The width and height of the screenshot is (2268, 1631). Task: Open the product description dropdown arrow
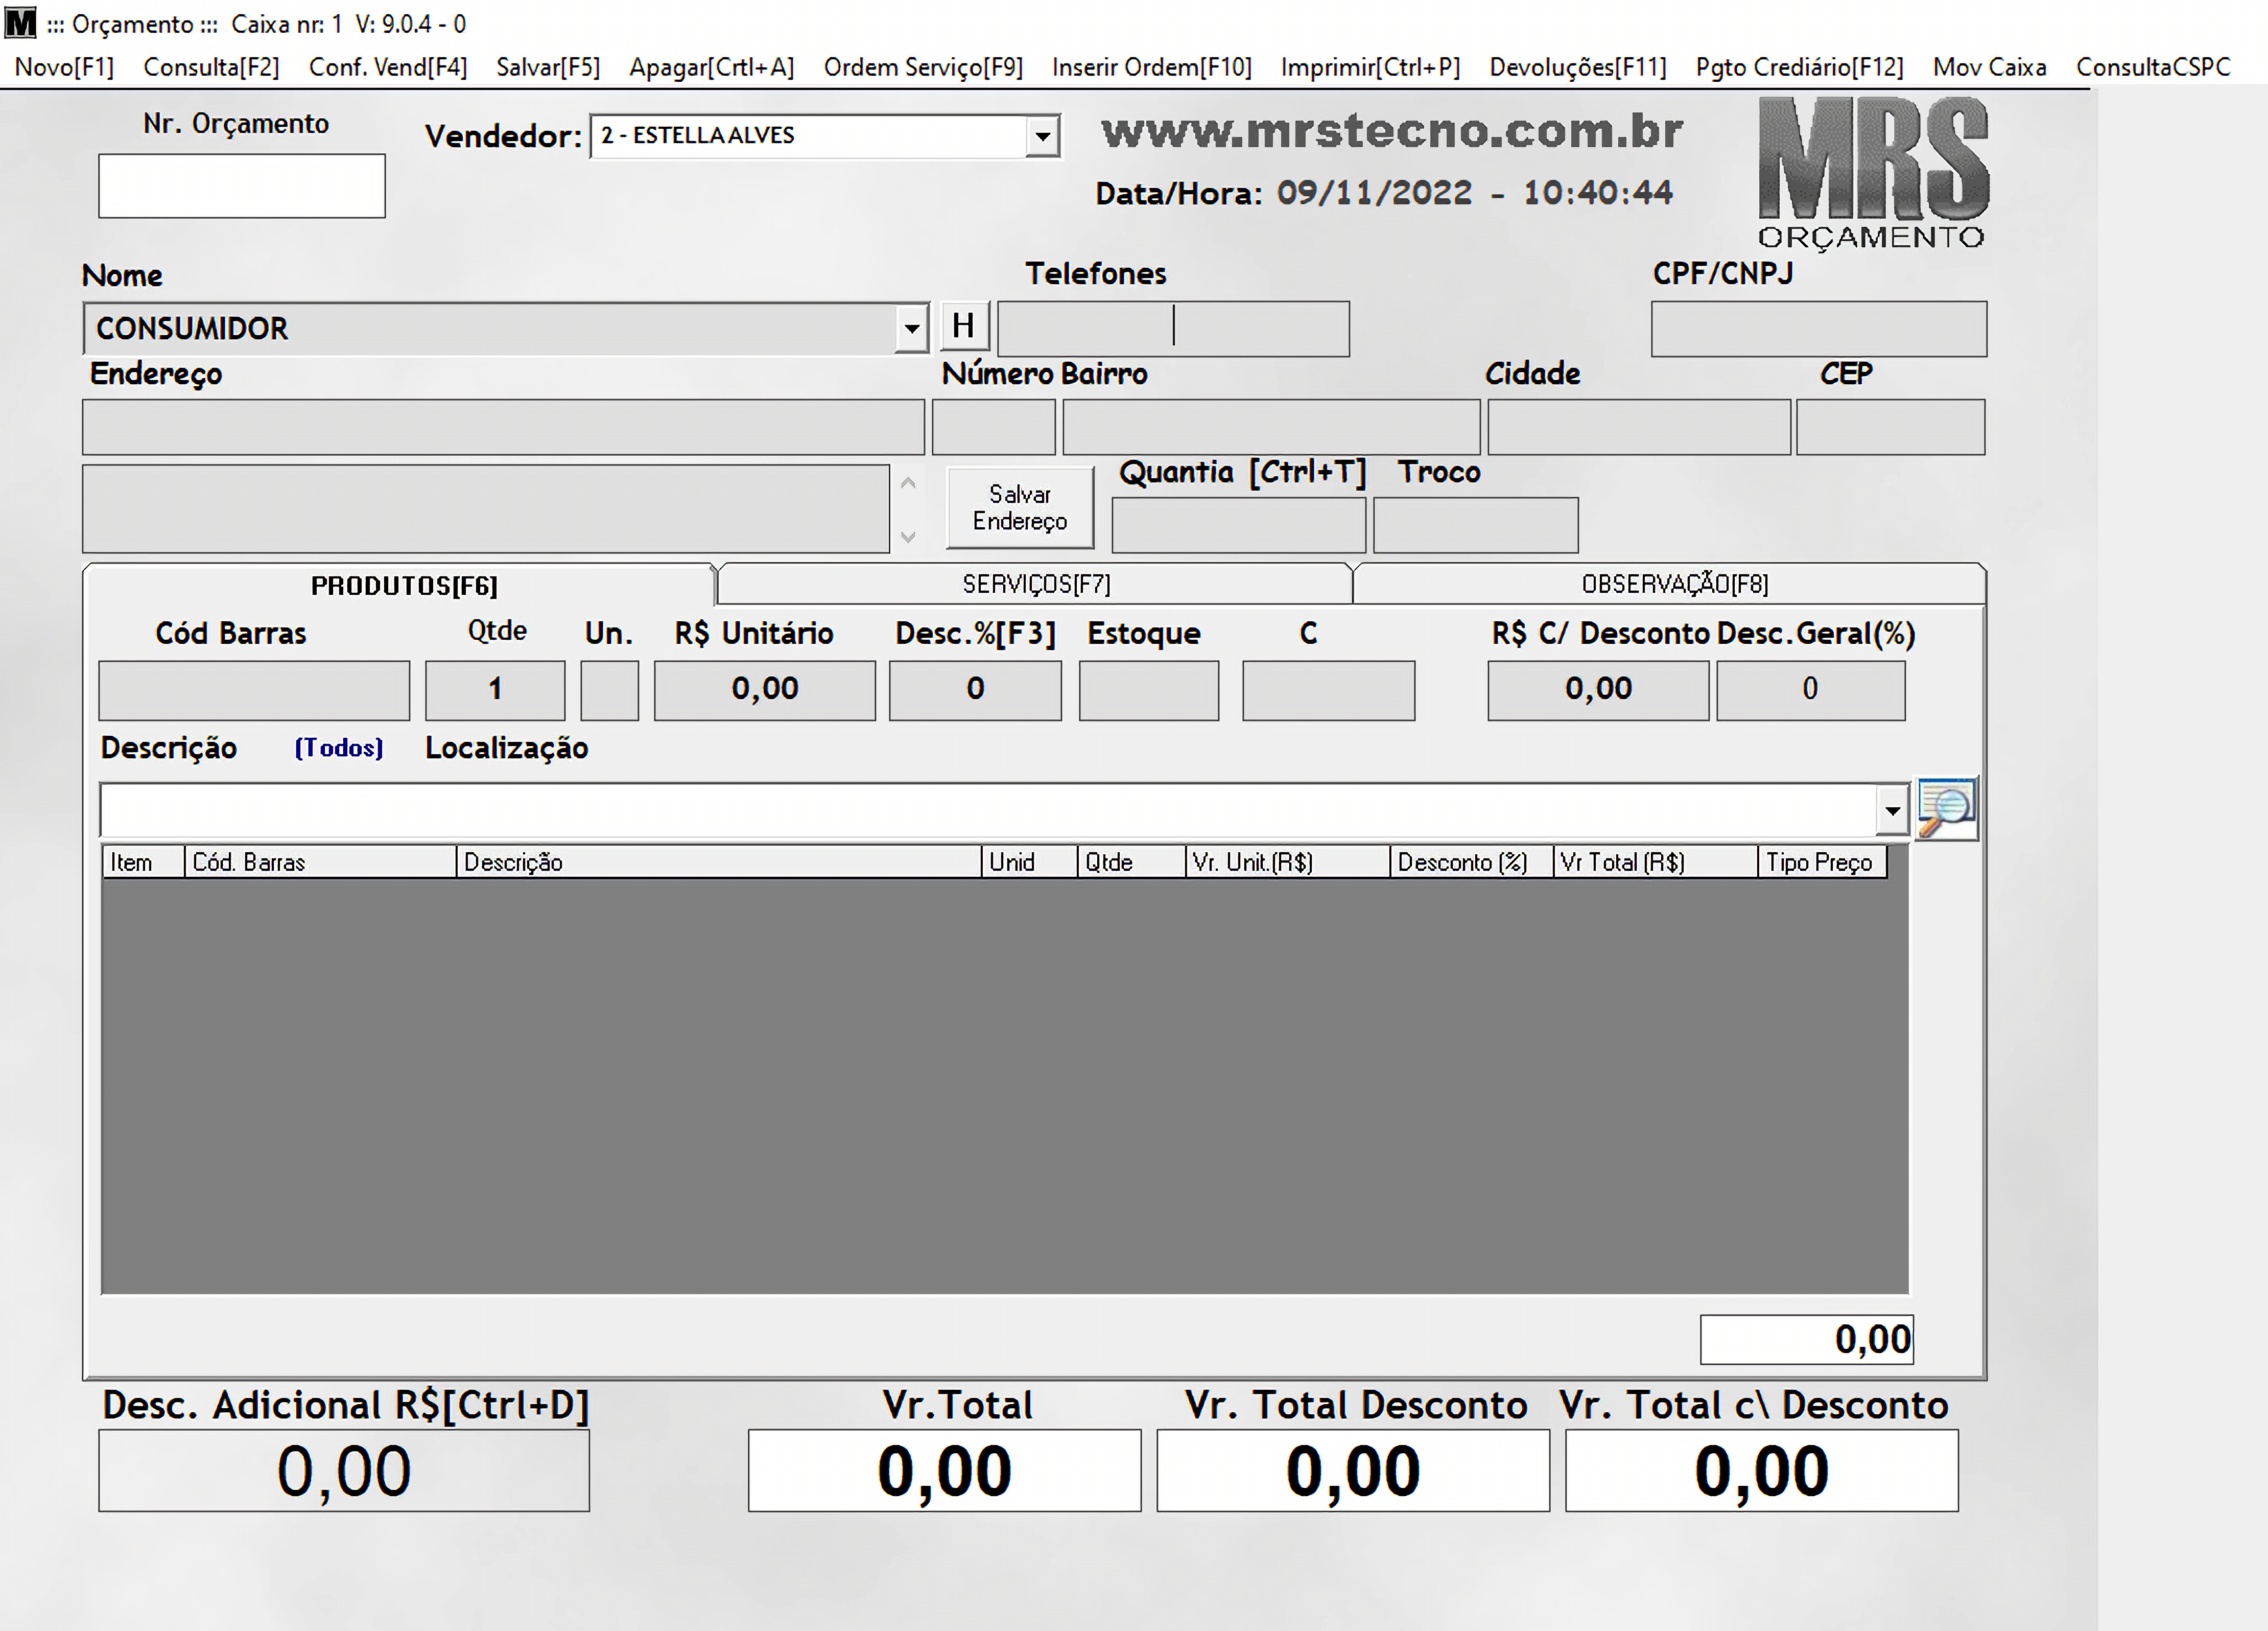(x=1891, y=810)
